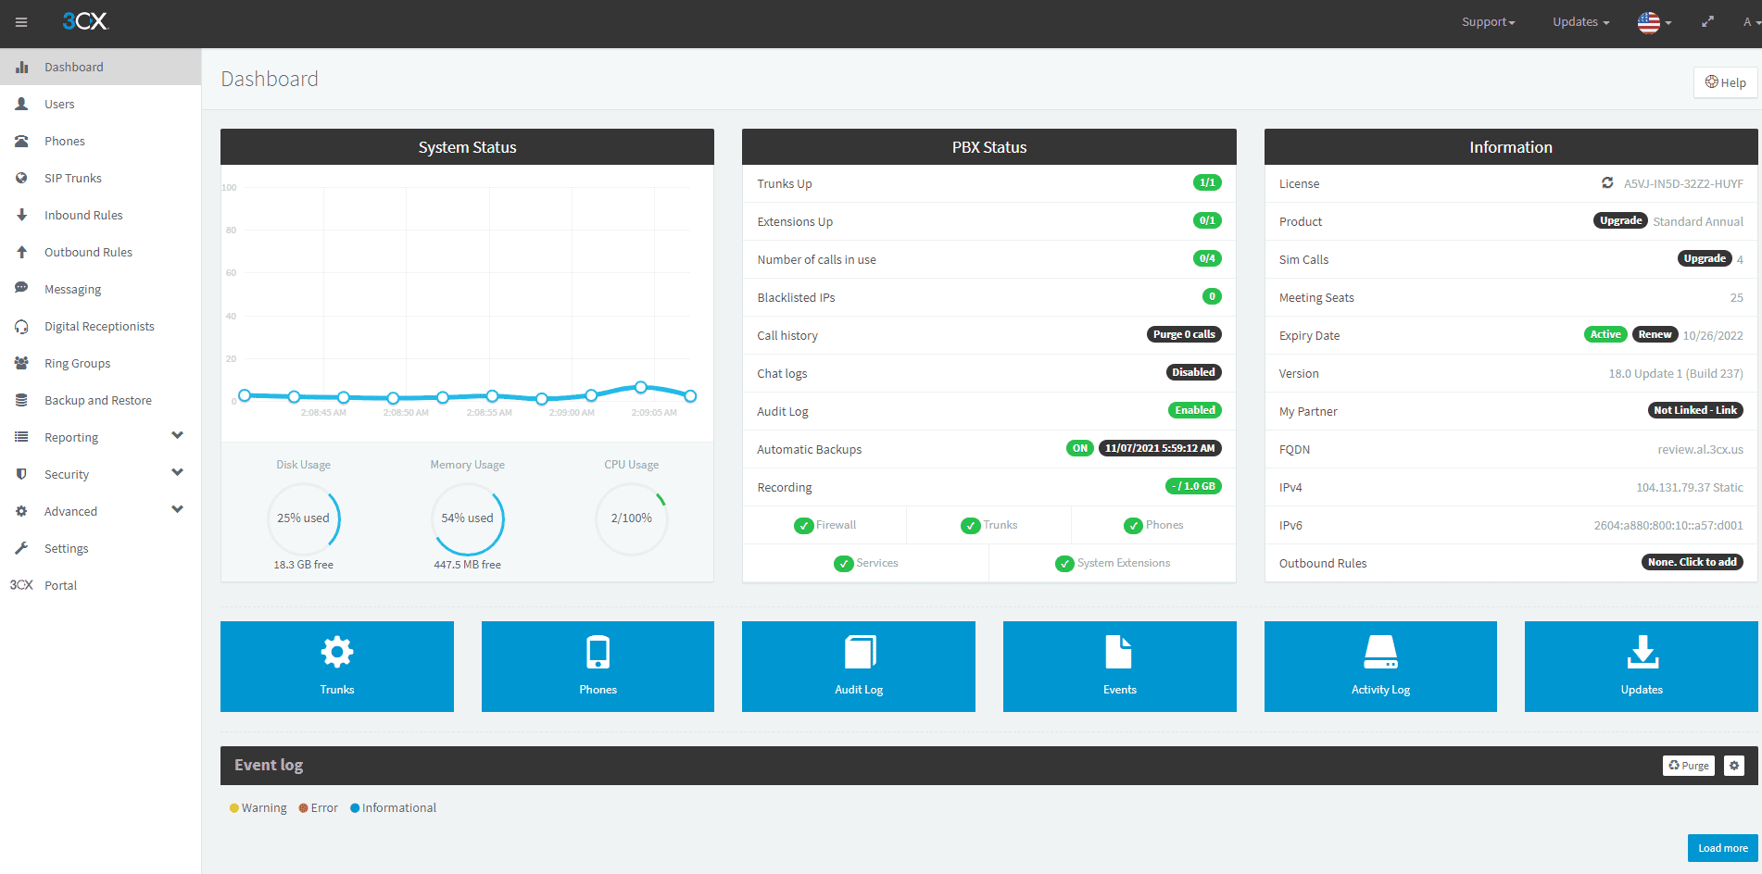Image resolution: width=1762 pixels, height=874 pixels.
Task: Open Outbound Rules sidebar item
Action: pyautogui.click(x=100, y=252)
